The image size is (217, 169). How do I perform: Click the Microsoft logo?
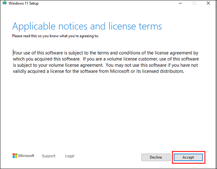(x=23, y=156)
